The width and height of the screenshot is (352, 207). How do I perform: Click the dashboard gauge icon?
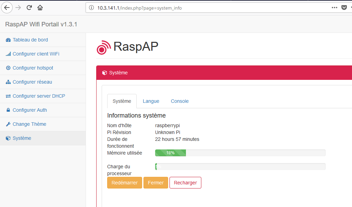[x=8, y=40]
